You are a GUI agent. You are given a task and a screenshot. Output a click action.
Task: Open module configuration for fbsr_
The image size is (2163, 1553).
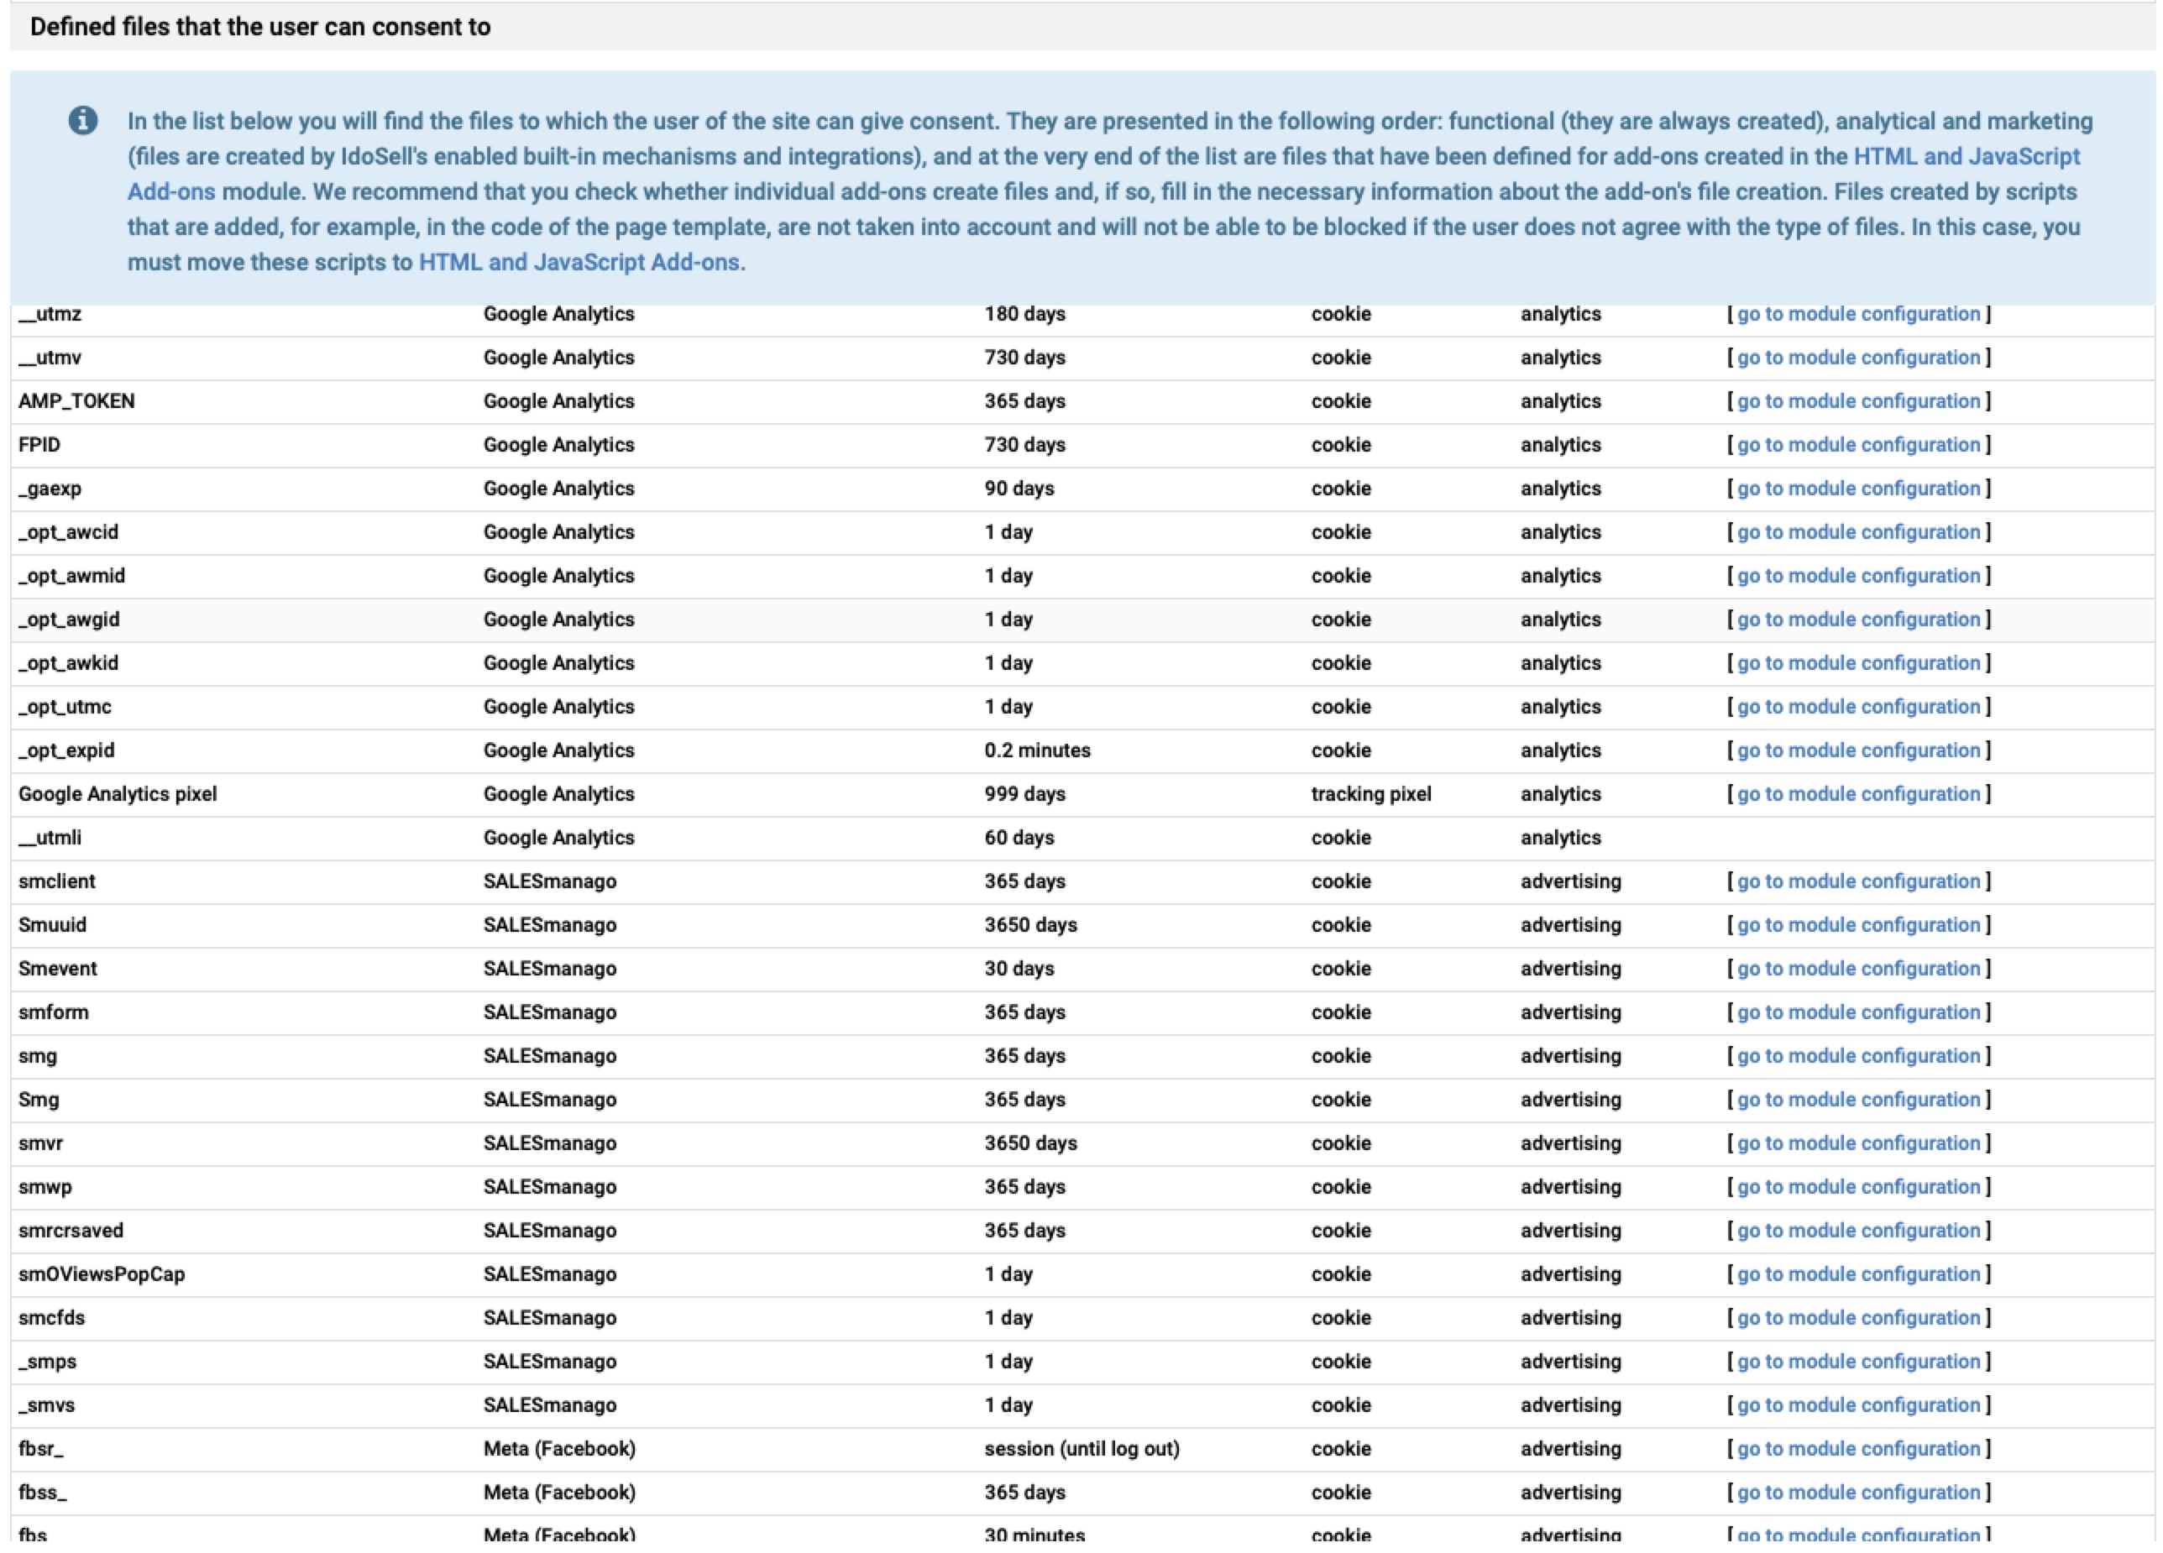tap(1858, 1449)
